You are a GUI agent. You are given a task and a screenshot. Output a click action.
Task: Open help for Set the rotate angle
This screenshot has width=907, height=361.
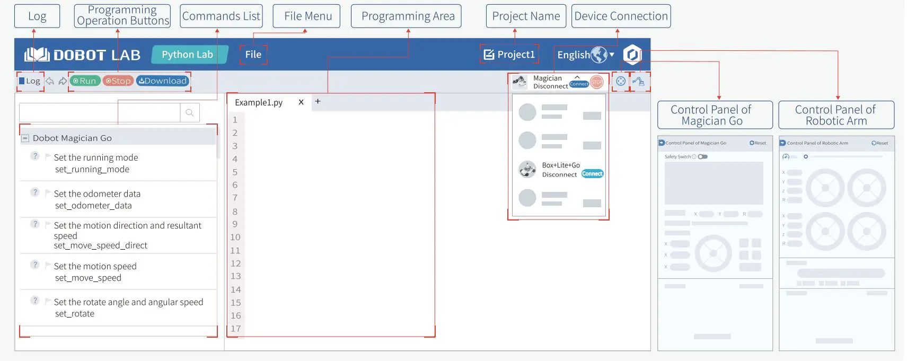(x=35, y=301)
